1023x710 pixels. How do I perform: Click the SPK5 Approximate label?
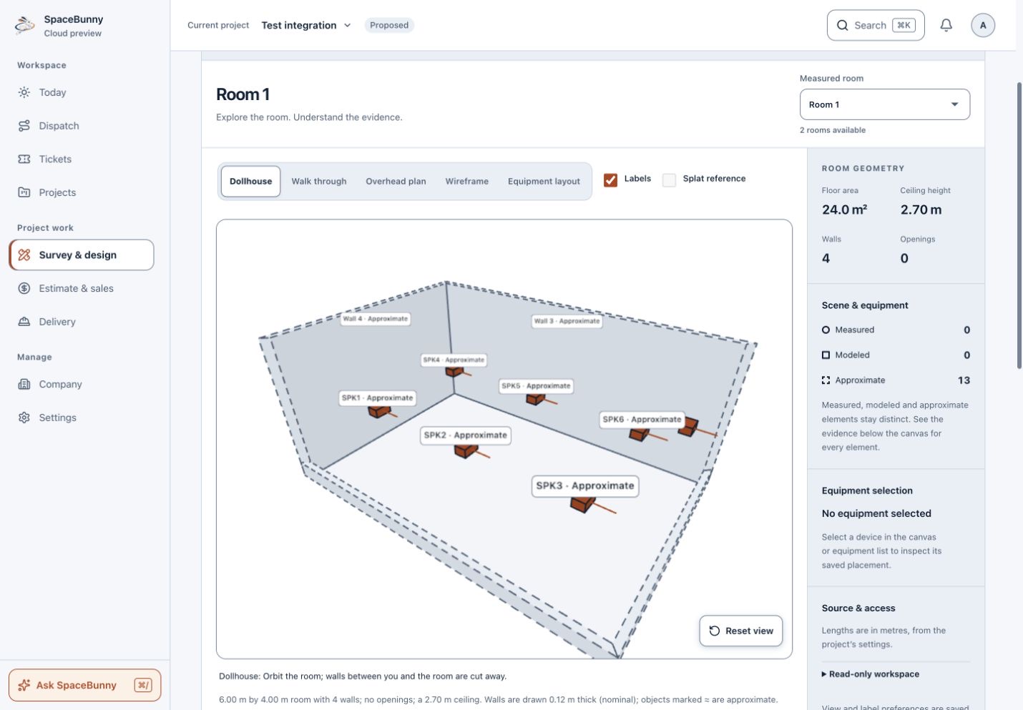(536, 386)
